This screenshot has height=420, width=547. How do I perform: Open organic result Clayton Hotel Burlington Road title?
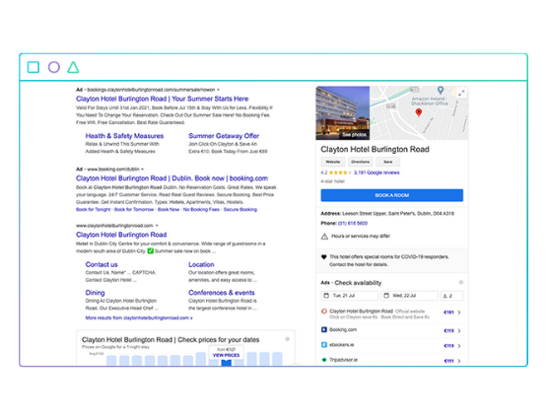point(121,235)
